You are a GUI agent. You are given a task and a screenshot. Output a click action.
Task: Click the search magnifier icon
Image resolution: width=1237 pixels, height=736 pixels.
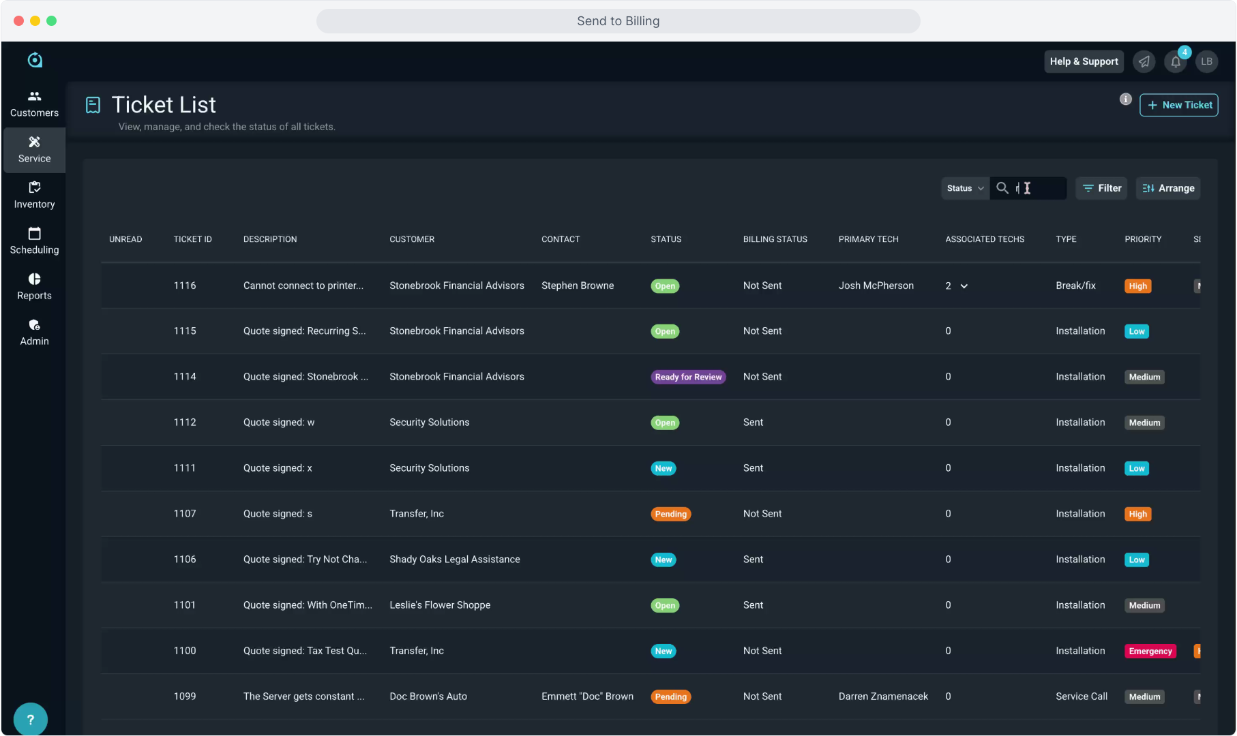point(1002,188)
